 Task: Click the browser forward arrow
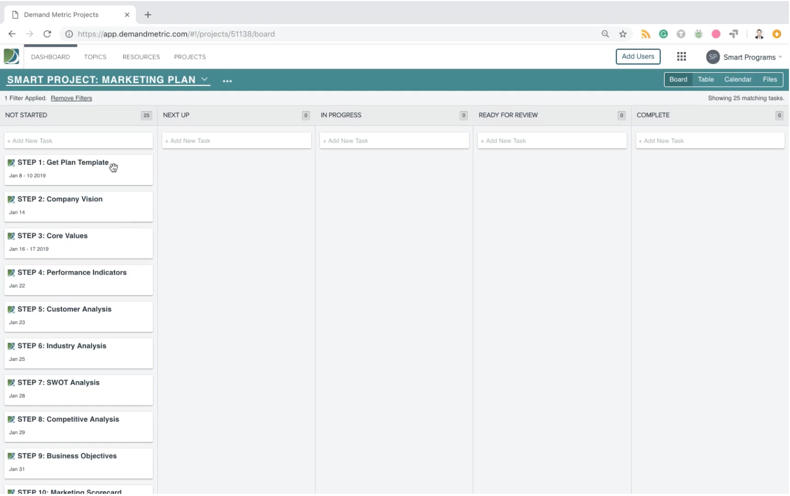(30, 34)
